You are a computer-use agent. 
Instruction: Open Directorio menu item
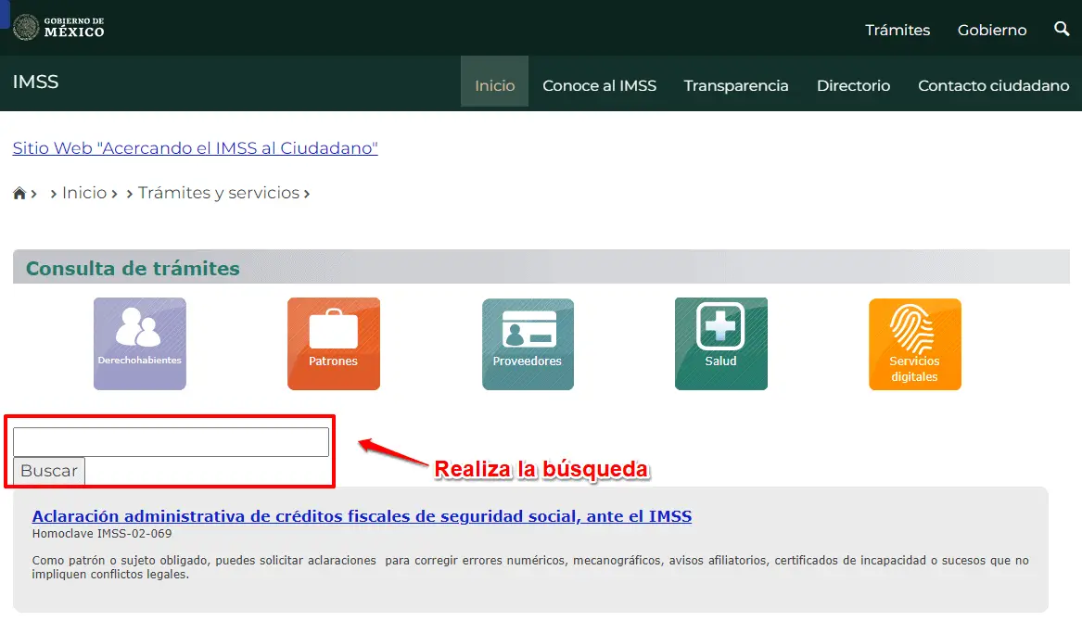pyautogui.click(x=853, y=85)
